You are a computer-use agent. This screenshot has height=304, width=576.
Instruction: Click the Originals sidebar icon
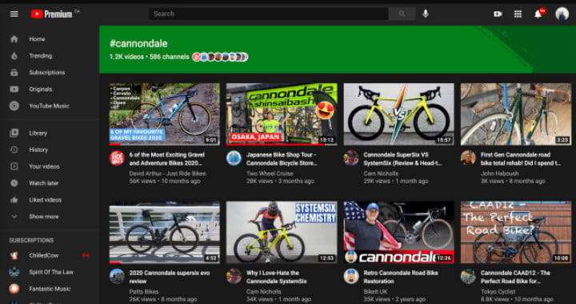(14, 90)
